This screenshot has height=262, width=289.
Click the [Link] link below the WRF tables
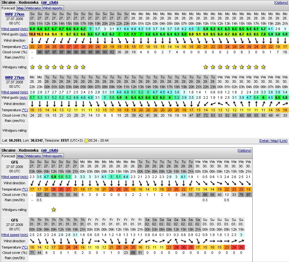(x=283, y=141)
